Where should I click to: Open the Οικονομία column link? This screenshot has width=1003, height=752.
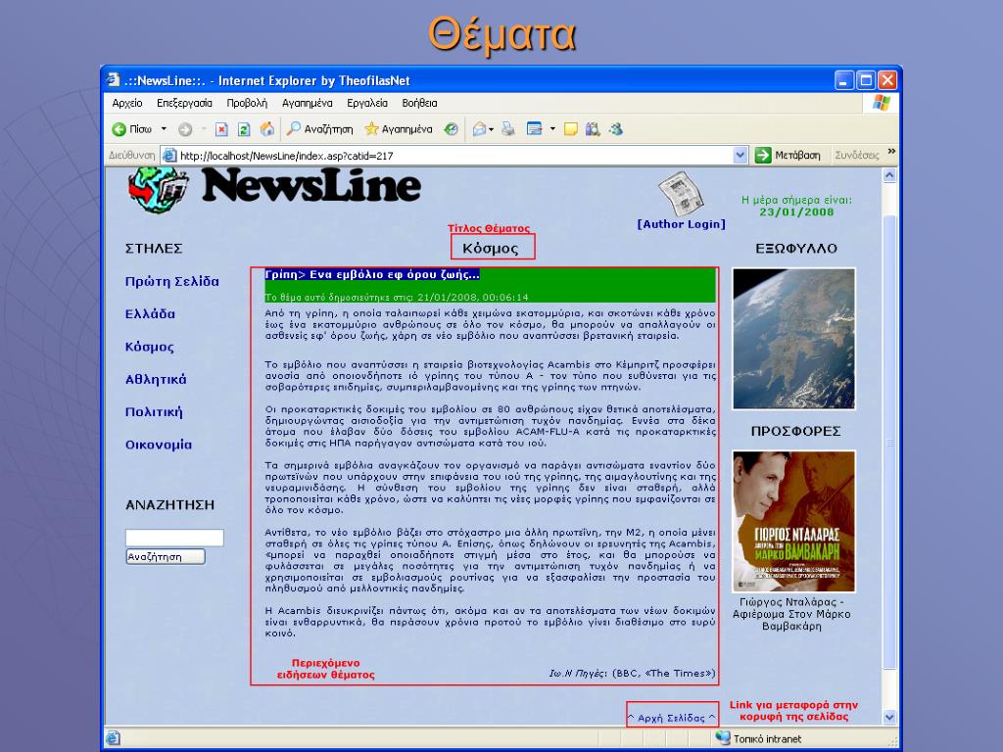tap(159, 445)
